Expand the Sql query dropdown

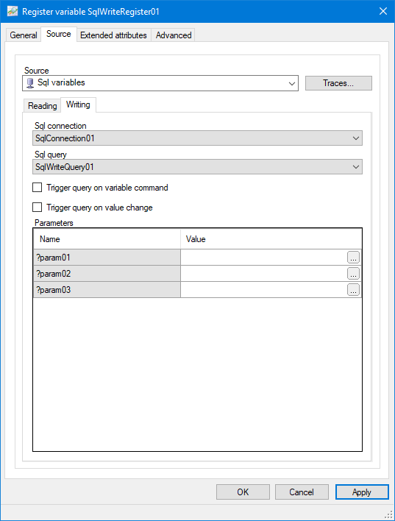coord(356,167)
